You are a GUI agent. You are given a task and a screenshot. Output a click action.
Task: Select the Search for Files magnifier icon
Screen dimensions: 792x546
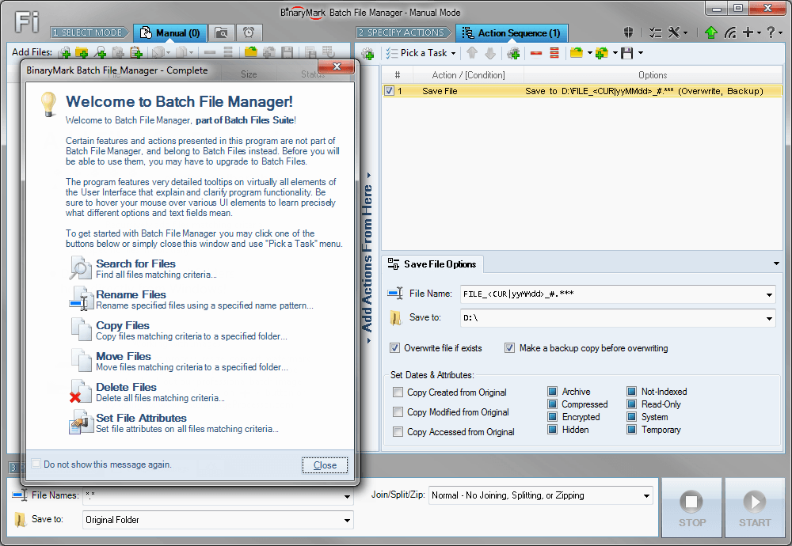79,267
